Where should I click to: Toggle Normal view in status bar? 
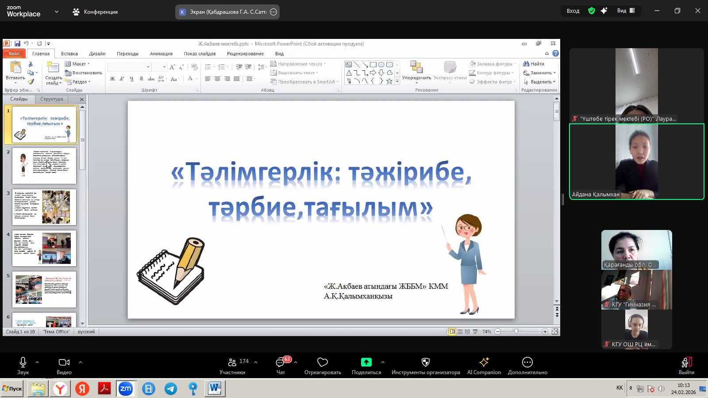(452, 331)
